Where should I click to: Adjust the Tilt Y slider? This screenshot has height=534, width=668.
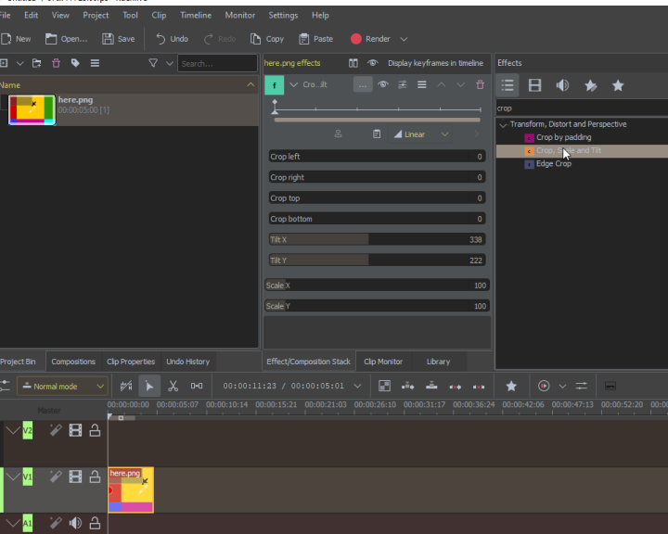tap(377, 261)
